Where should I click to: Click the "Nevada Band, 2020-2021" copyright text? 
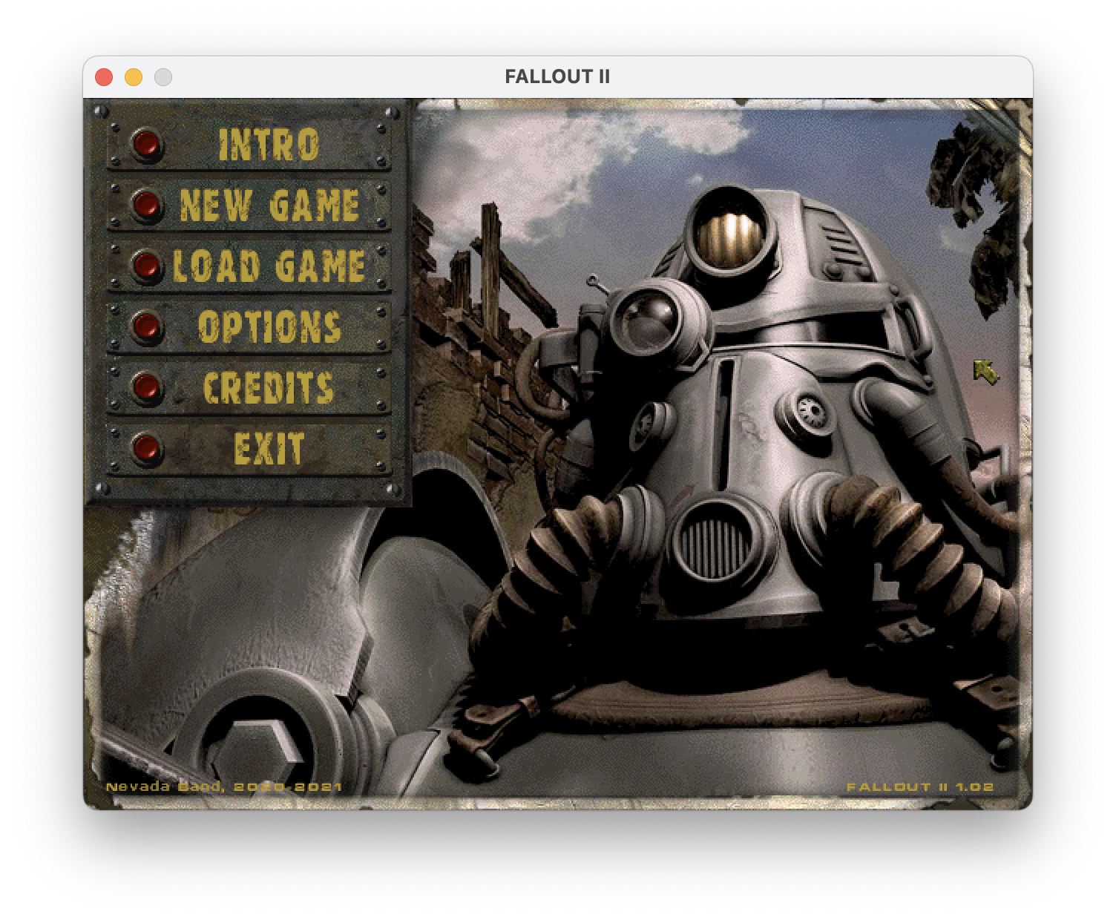[x=223, y=786]
